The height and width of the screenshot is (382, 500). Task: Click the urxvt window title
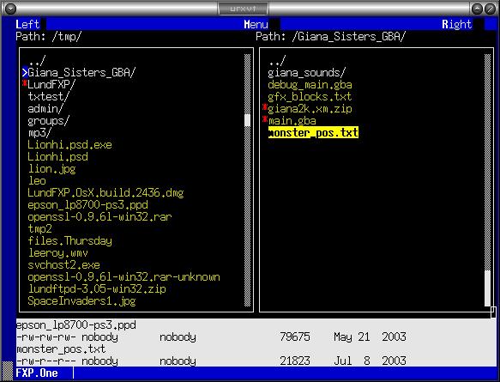tap(243, 9)
